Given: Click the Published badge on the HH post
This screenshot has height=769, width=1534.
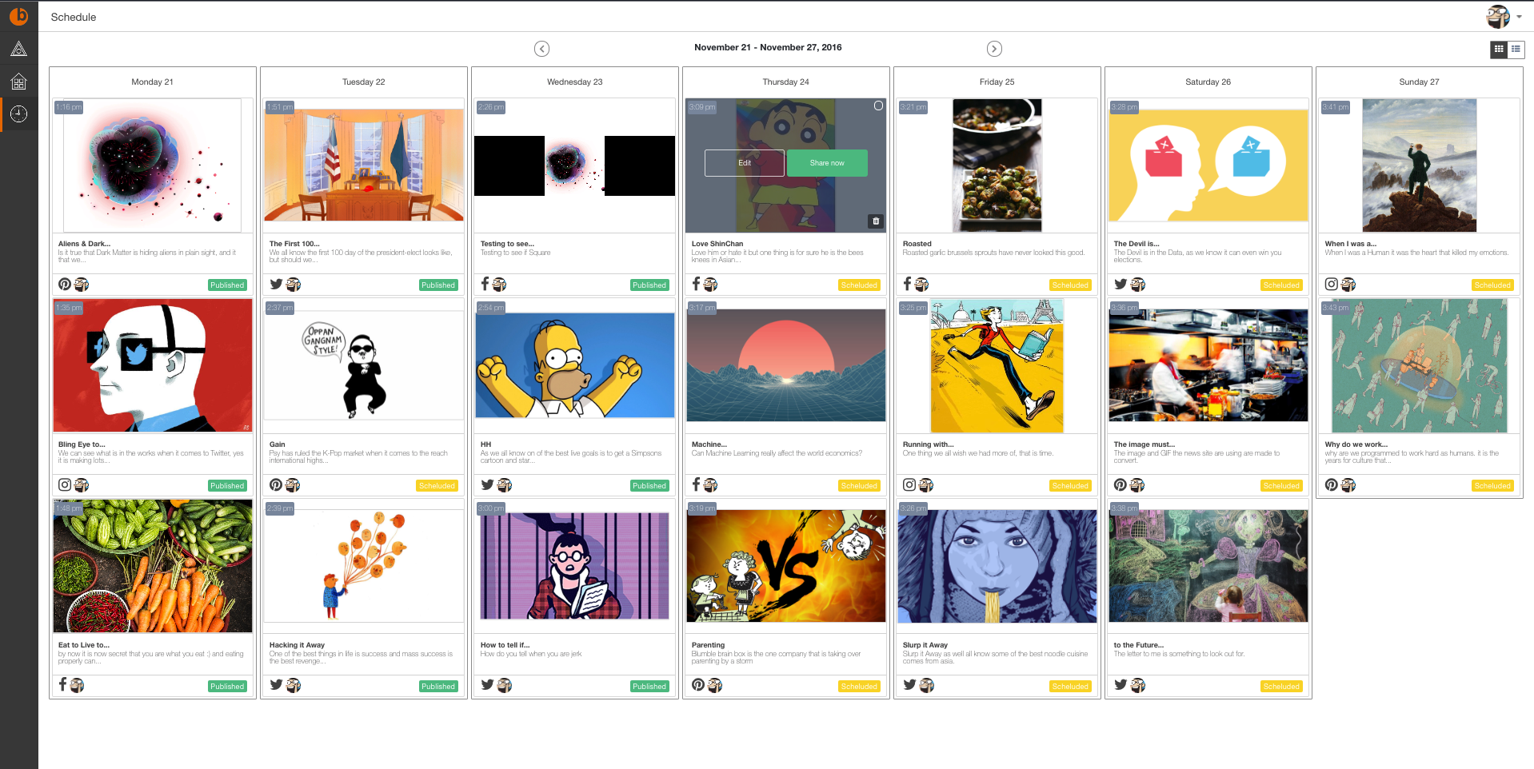Looking at the screenshot, I should [x=649, y=486].
